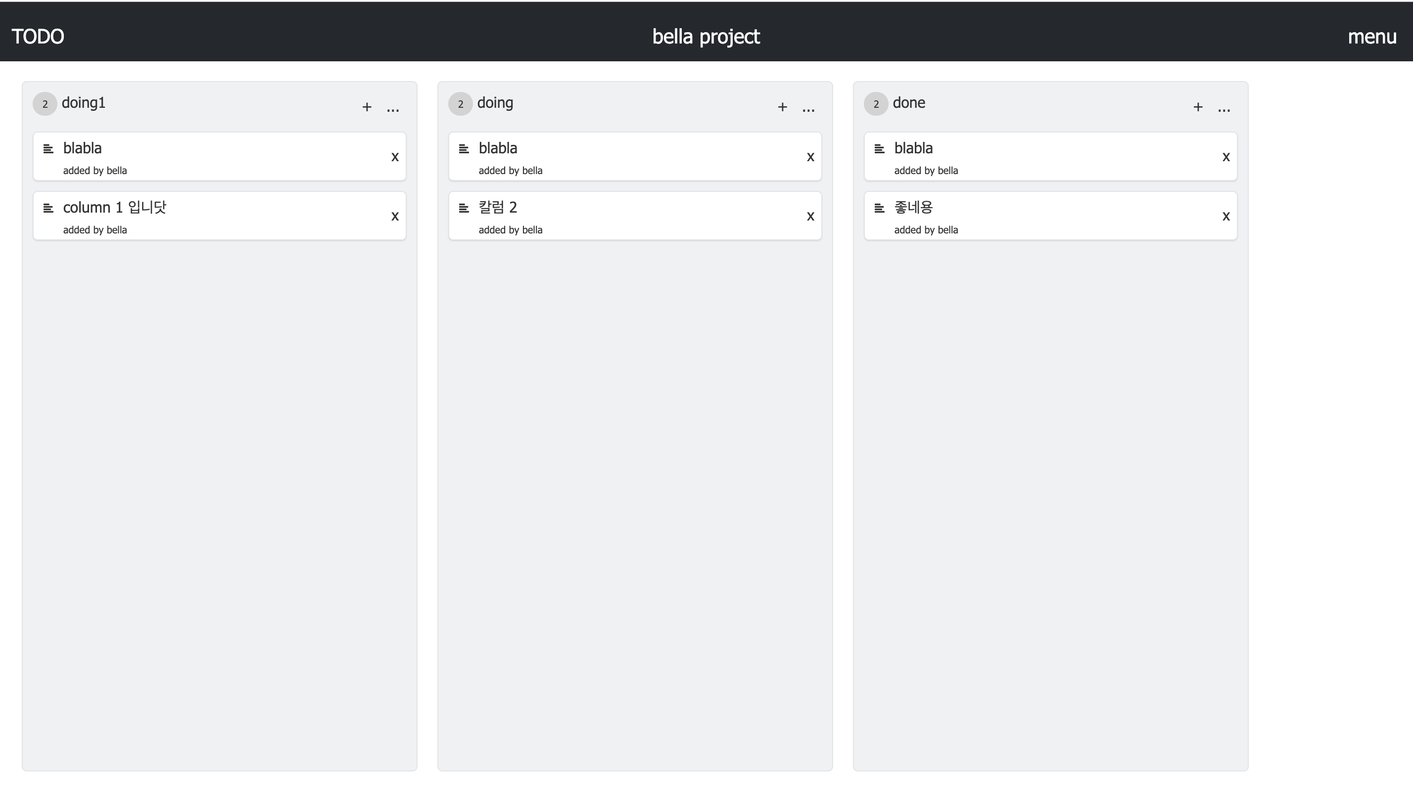Add a card to the doing column

tap(782, 106)
